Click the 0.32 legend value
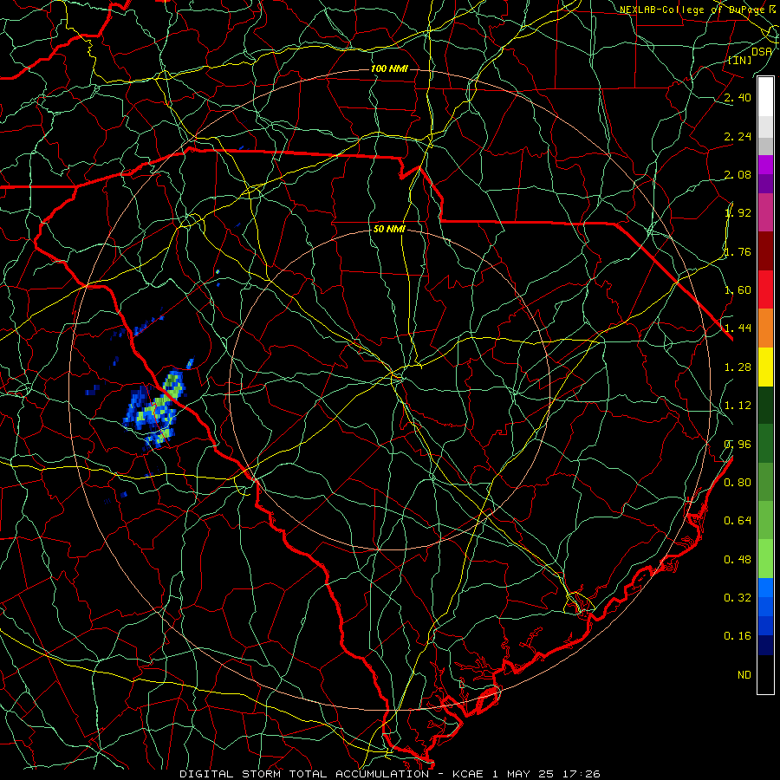Image resolution: width=780 pixels, height=780 pixels. point(738,598)
